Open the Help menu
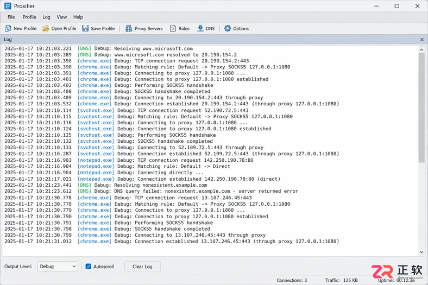The height and width of the screenshot is (285, 428). (x=78, y=17)
